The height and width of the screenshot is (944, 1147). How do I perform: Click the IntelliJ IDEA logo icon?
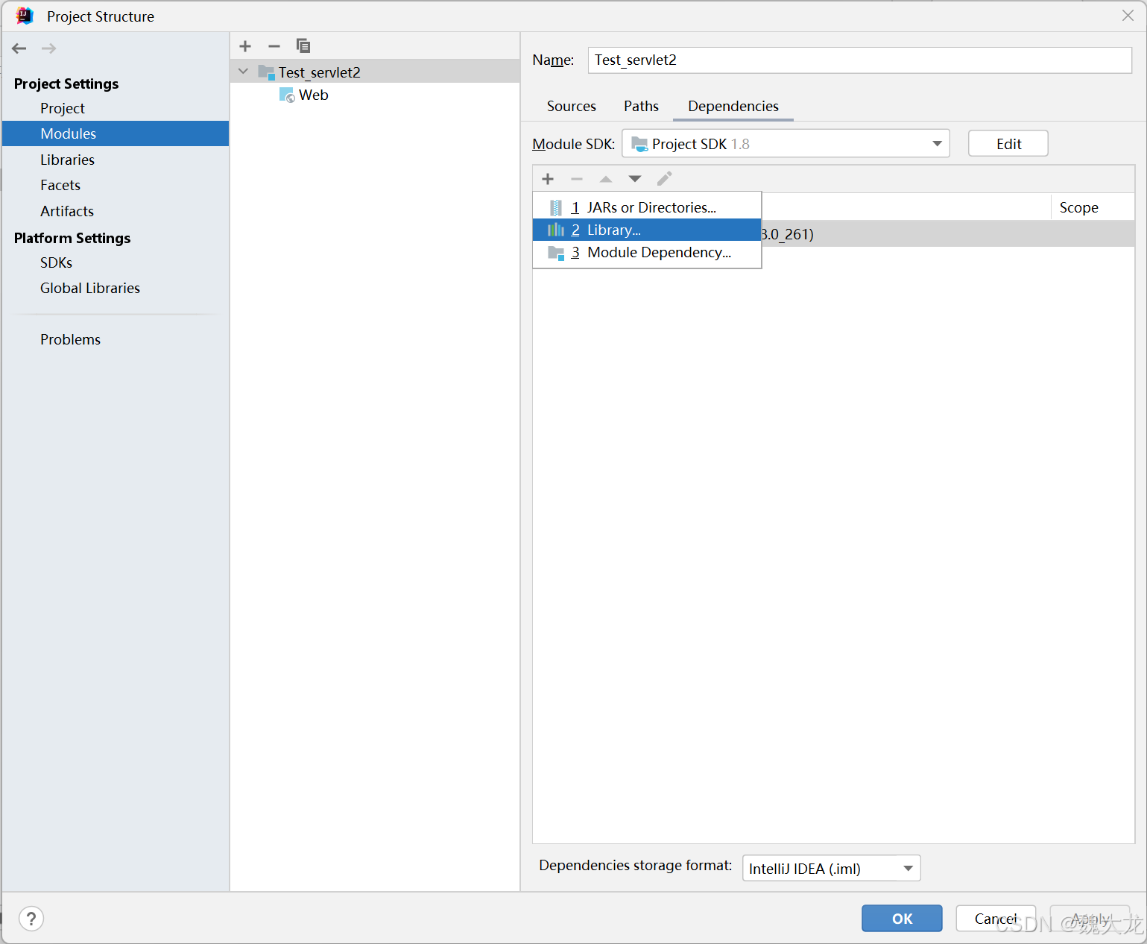tap(25, 16)
